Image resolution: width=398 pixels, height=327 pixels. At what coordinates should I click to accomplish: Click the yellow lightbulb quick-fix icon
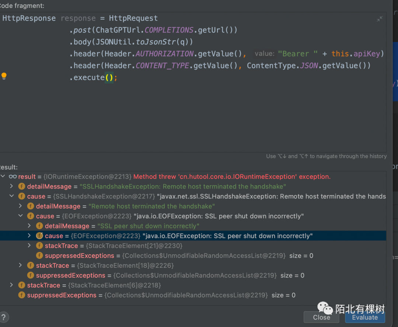(x=4, y=76)
